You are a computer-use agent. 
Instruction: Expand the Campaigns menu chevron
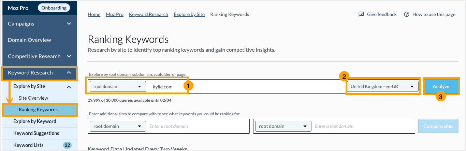(69, 24)
